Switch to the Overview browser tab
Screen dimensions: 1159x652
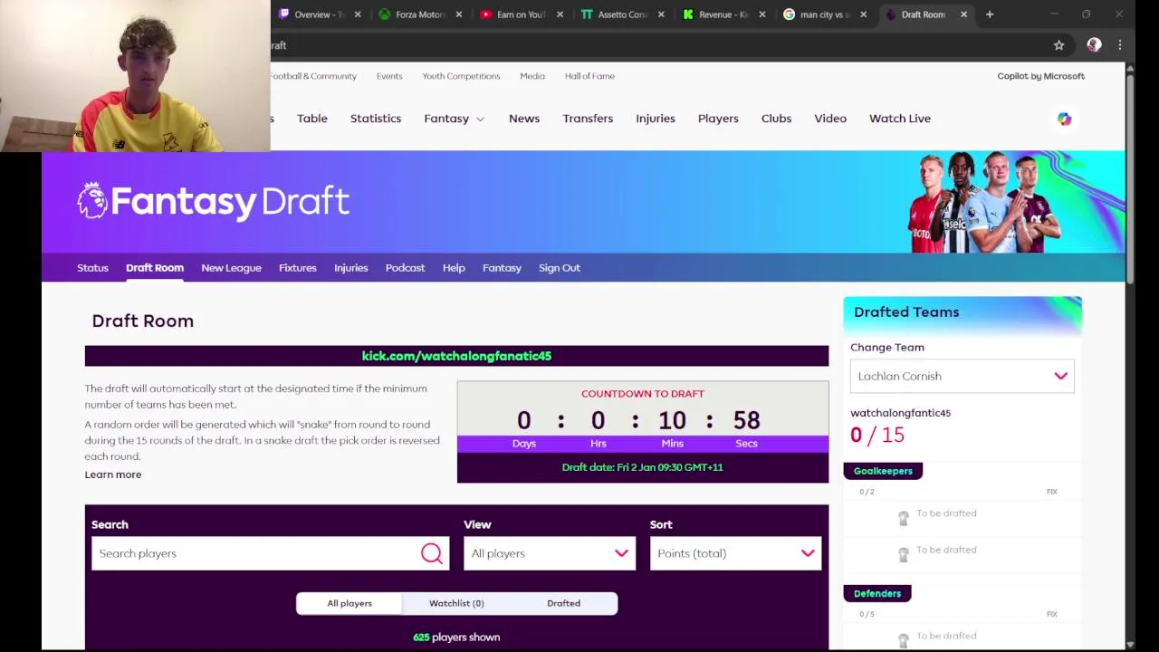click(311, 14)
